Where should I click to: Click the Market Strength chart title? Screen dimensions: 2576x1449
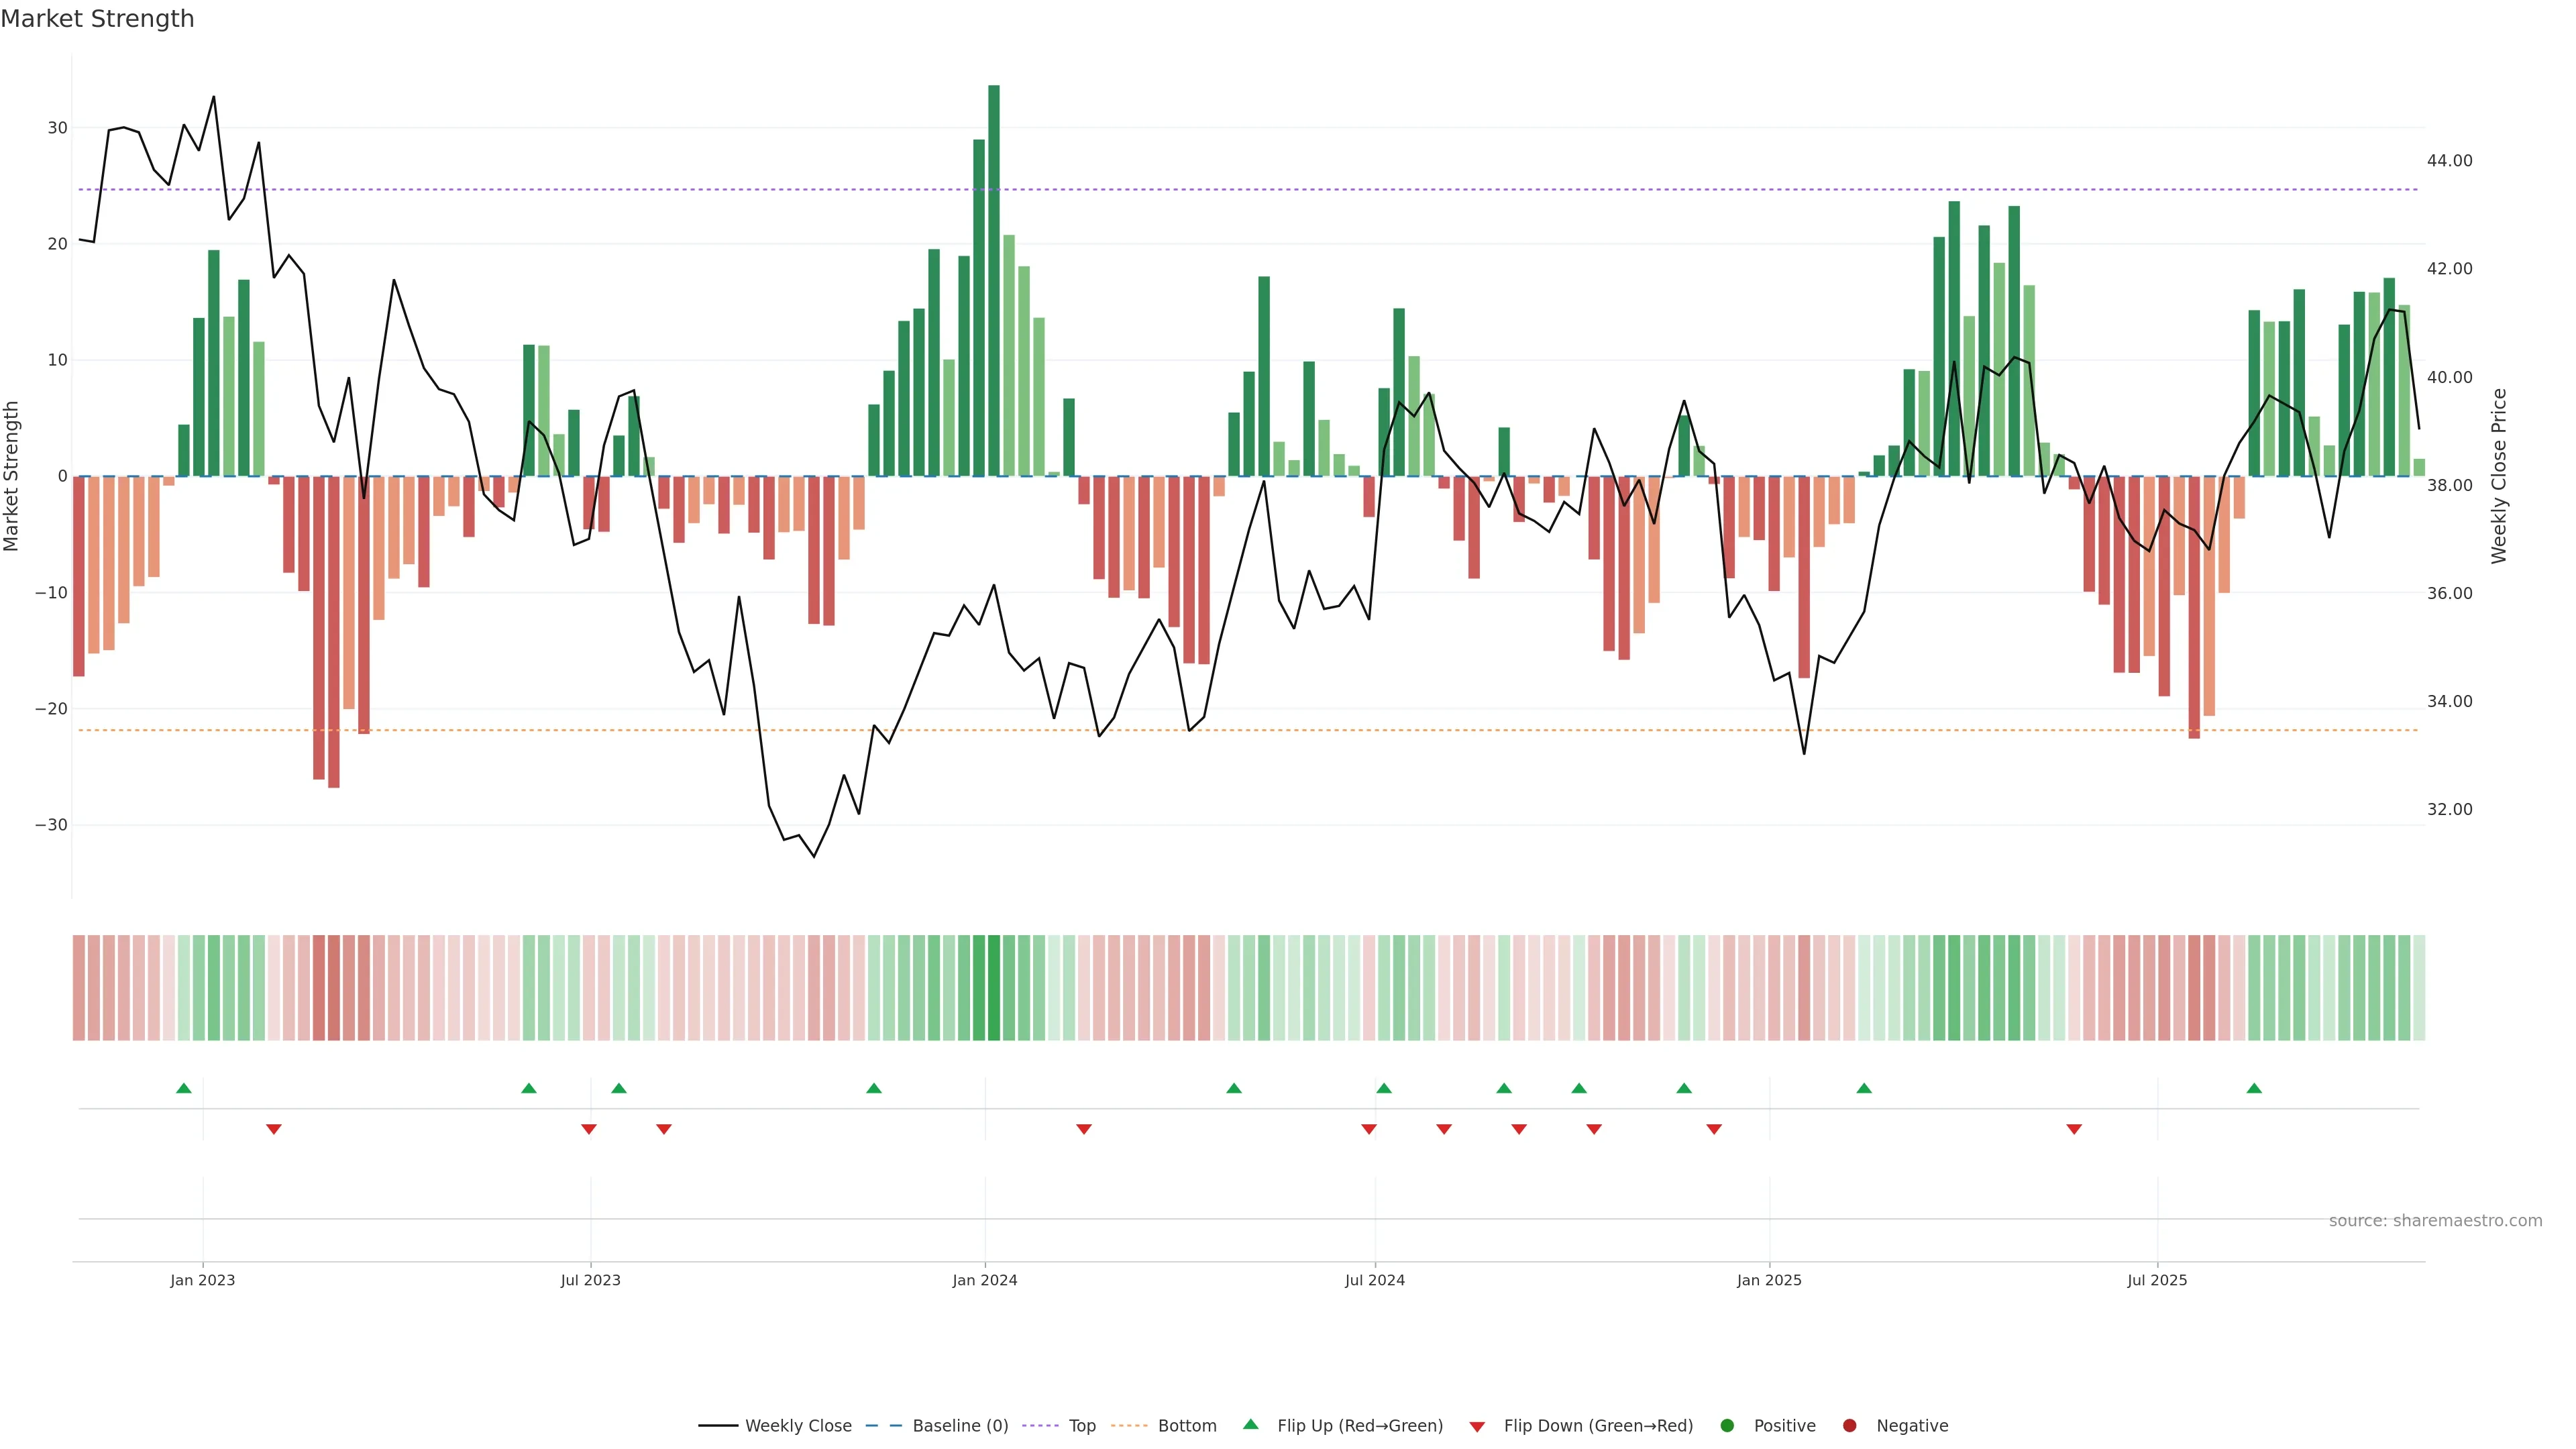(x=97, y=19)
